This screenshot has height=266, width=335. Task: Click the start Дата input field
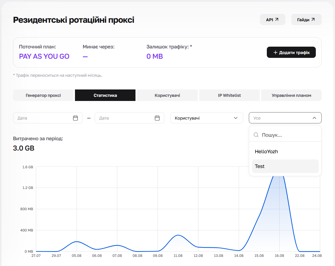coord(48,118)
